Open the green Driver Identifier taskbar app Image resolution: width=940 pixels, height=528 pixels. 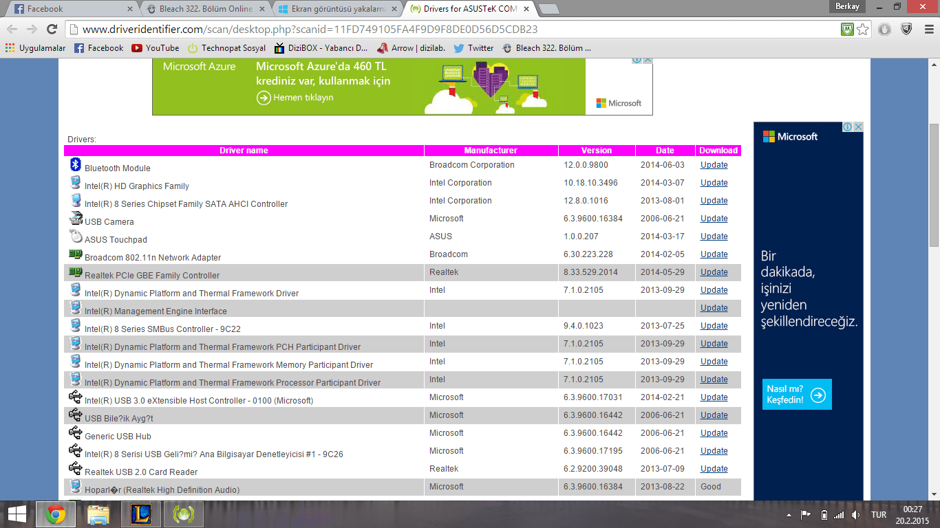coord(183,514)
